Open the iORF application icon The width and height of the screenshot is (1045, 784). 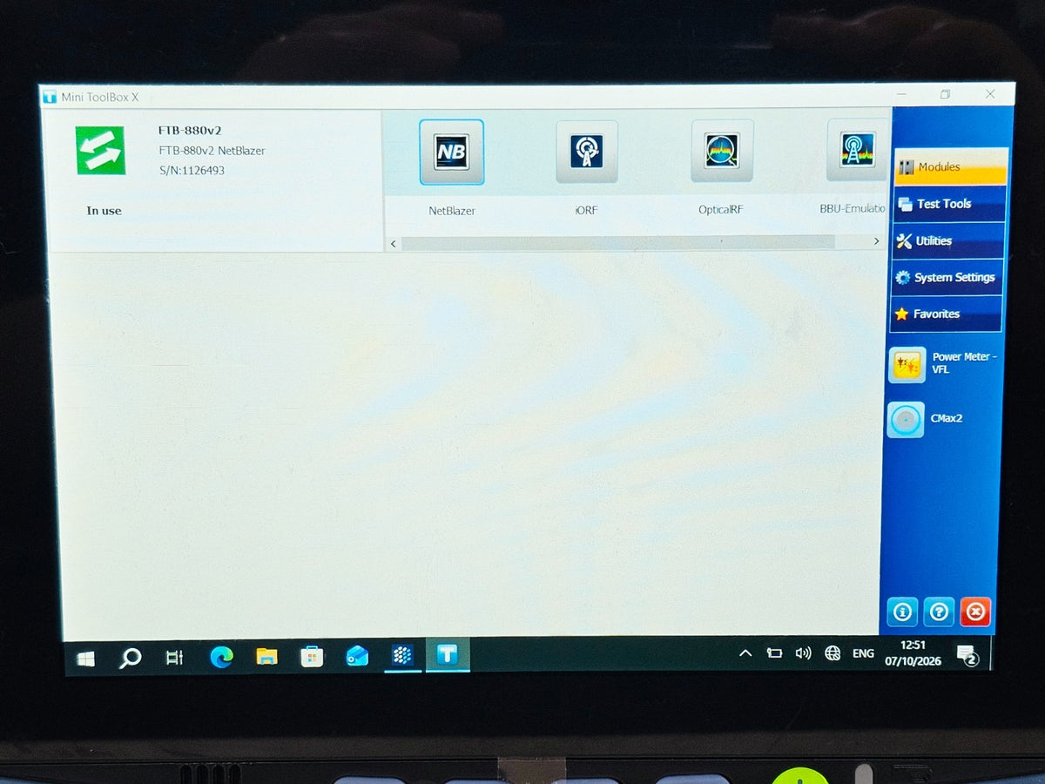[x=587, y=152]
